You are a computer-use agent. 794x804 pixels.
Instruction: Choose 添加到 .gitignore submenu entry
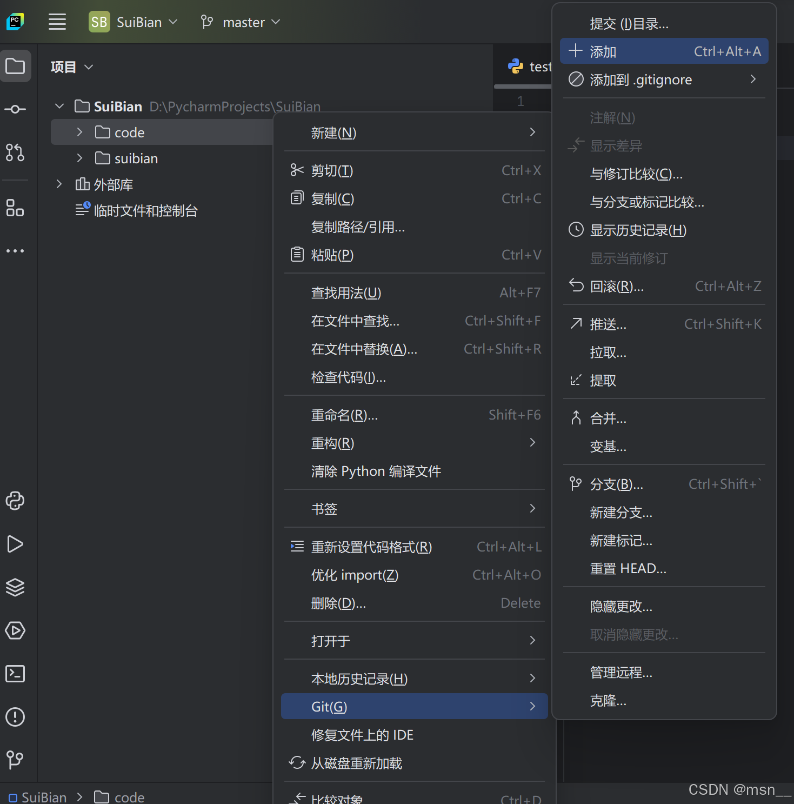(640, 79)
